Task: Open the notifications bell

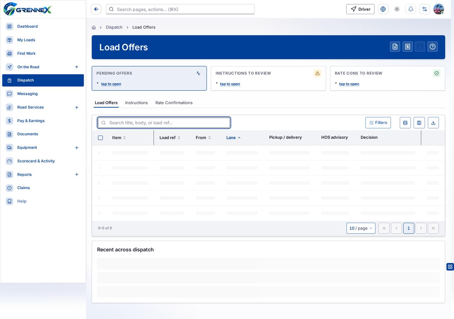Action: [411, 9]
